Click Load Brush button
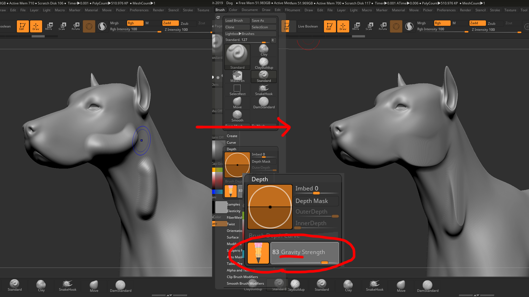 coord(237,21)
